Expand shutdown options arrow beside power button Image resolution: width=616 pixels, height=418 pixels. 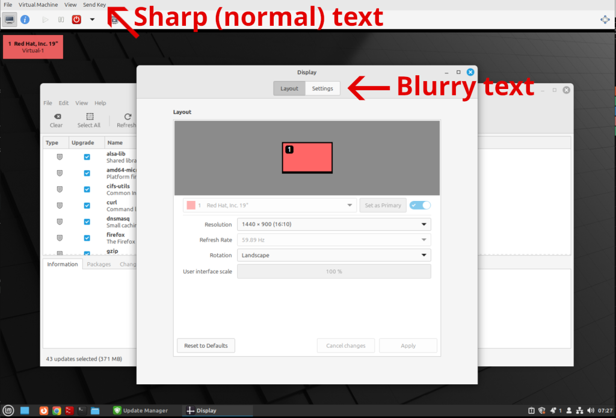click(x=92, y=19)
